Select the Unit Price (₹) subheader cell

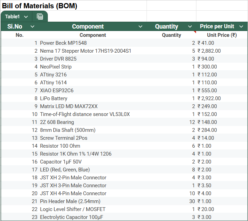[x=222, y=35]
